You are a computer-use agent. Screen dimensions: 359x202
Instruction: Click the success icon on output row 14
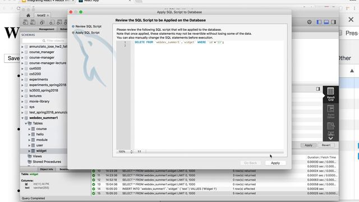[x=94, y=189]
